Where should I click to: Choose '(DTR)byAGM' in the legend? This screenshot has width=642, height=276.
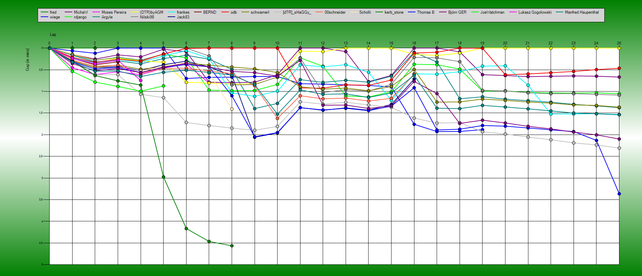pos(152,12)
